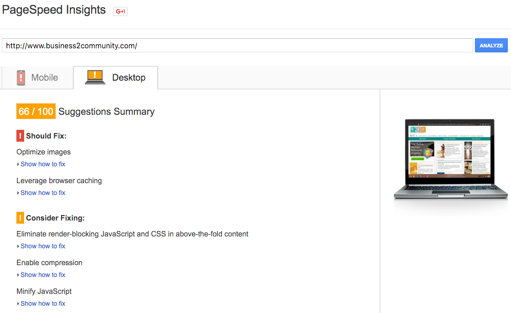Click the laptop icon on Desktop tab
The image size is (511, 313).
(95, 77)
